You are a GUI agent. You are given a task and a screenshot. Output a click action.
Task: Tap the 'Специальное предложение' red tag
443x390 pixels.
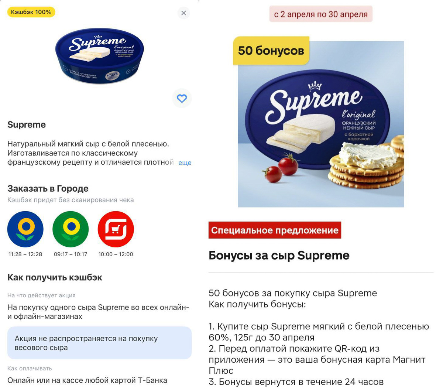(x=275, y=230)
